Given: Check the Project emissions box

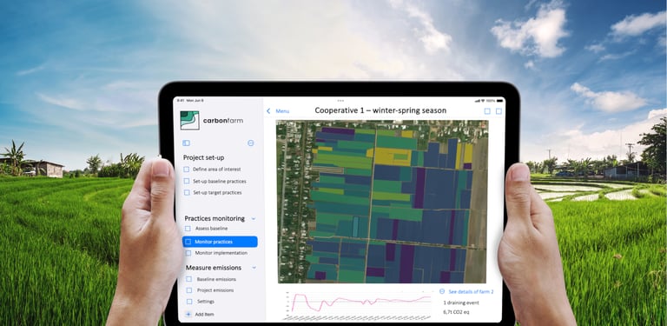Looking at the screenshot, I should (189, 290).
